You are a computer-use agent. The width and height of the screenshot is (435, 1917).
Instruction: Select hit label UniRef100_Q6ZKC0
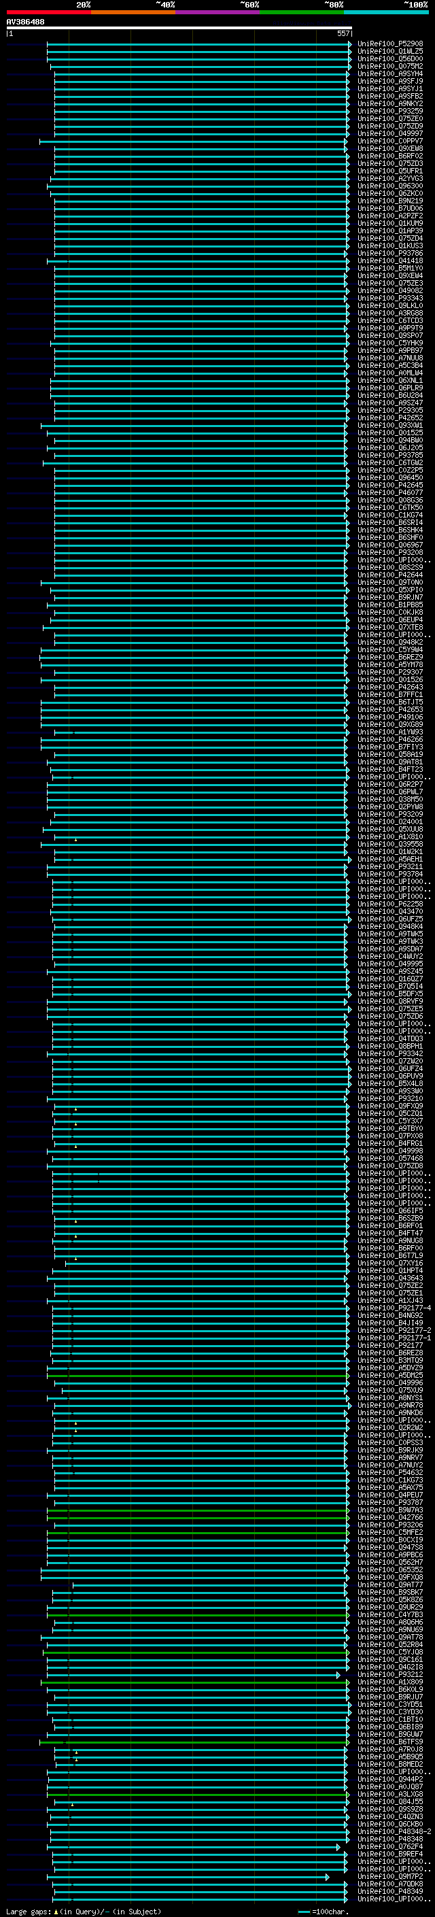click(x=389, y=194)
